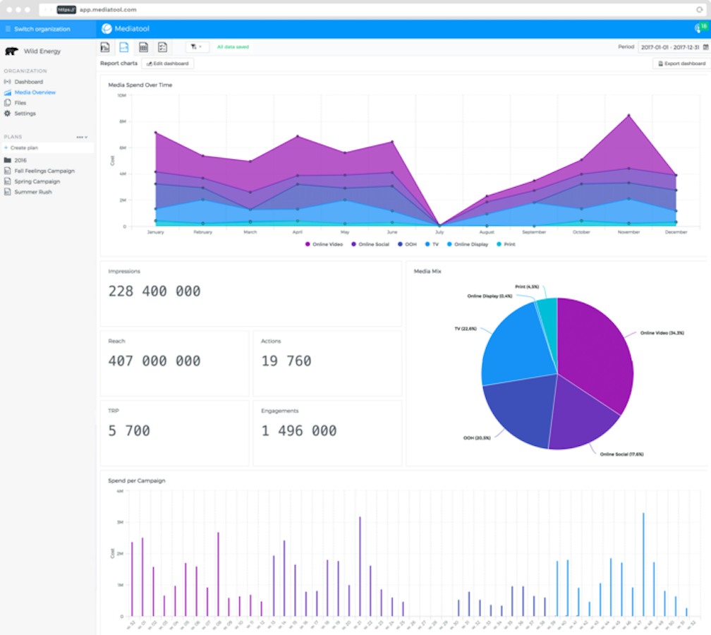
Task: Click the Export dashboard button
Action: pyautogui.click(x=681, y=64)
